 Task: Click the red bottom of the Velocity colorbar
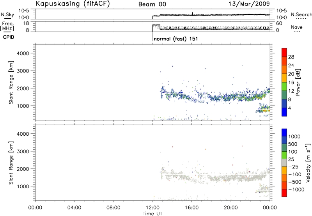coord(284,193)
